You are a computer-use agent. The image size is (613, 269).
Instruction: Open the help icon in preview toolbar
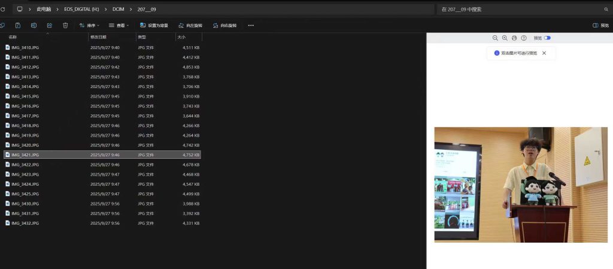524,38
